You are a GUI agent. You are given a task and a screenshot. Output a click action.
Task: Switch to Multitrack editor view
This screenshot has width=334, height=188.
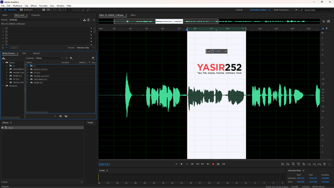(x=26, y=10)
